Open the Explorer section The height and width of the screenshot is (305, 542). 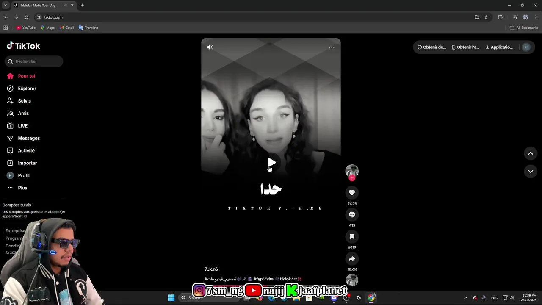22,89
